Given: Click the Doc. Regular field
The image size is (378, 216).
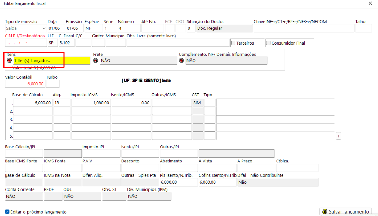Looking at the screenshot, I should click(x=225, y=28).
